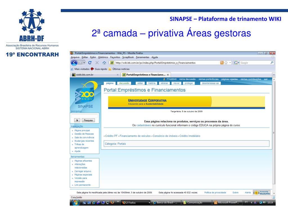Switch to the sisbb.bb.com.br tab
Screen dimensions: 288x216
(x=95, y=75)
